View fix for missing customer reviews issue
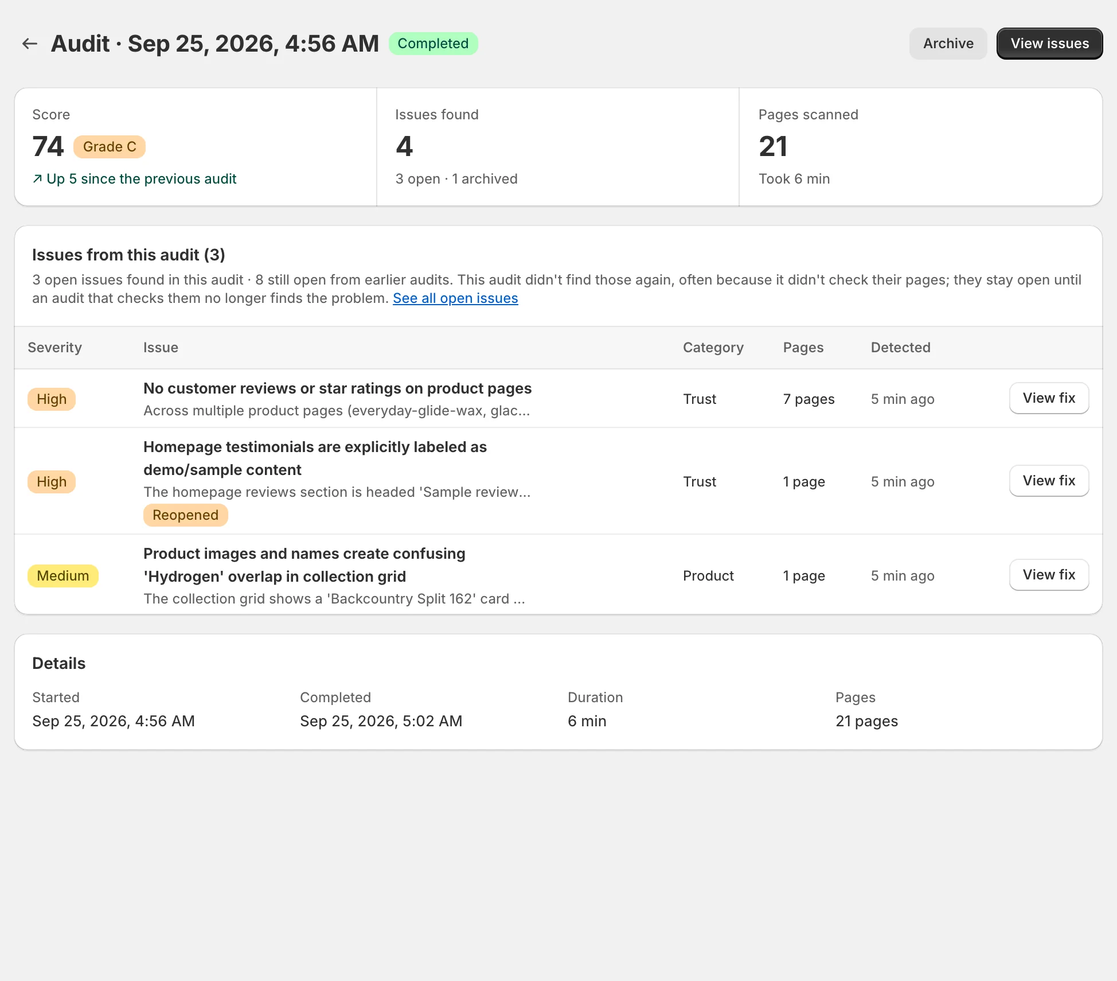The height and width of the screenshot is (981, 1117). tap(1049, 398)
